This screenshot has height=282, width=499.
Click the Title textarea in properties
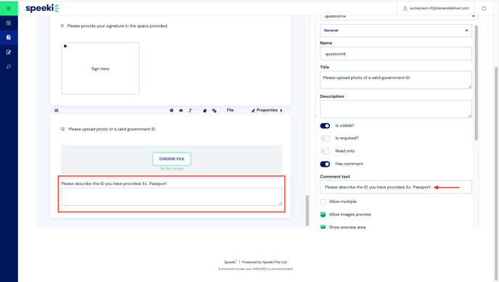395,80
